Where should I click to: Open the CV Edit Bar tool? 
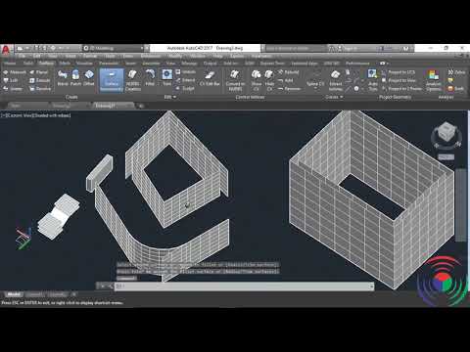coord(210,78)
